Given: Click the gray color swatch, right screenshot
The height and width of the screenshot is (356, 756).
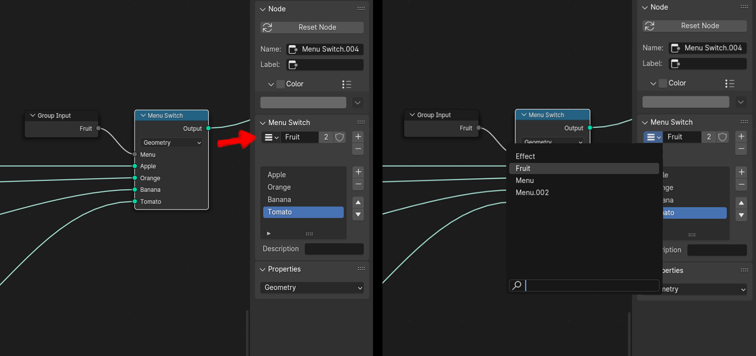Looking at the screenshot, I should click(686, 102).
